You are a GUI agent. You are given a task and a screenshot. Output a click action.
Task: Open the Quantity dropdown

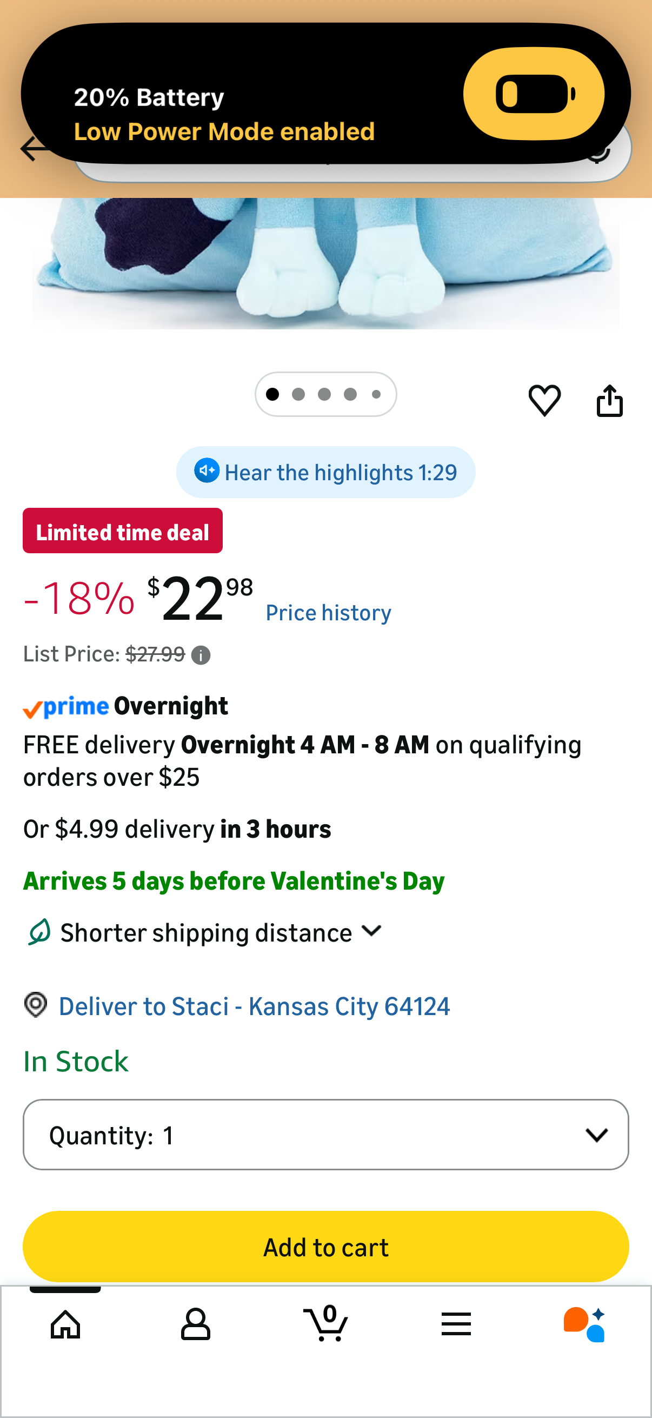pos(325,1135)
